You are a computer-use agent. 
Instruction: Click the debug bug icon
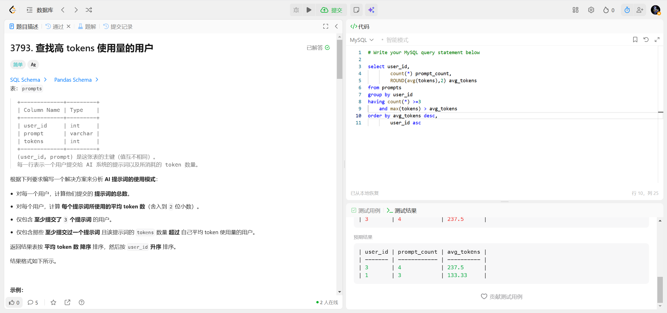(x=296, y=10)
